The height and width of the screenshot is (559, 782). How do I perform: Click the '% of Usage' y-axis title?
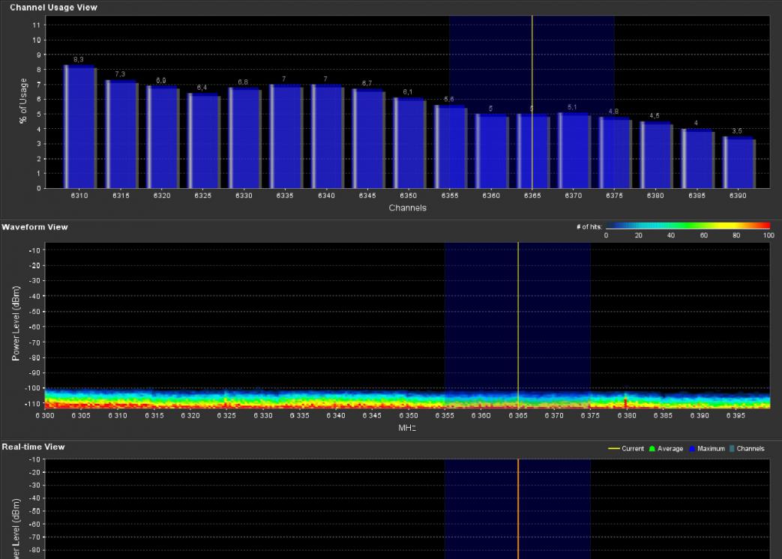point(23,100)
